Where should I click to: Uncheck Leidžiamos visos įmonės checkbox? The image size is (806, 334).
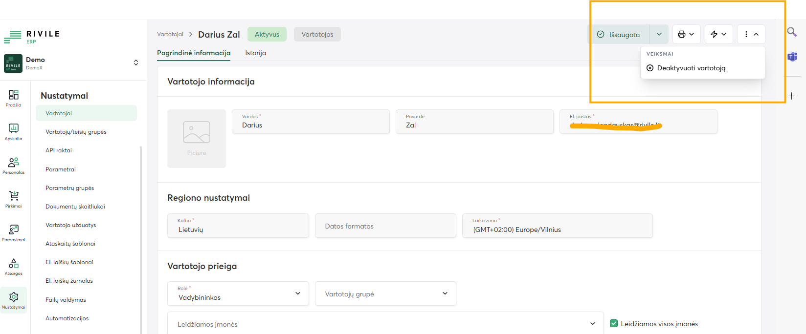614,323
